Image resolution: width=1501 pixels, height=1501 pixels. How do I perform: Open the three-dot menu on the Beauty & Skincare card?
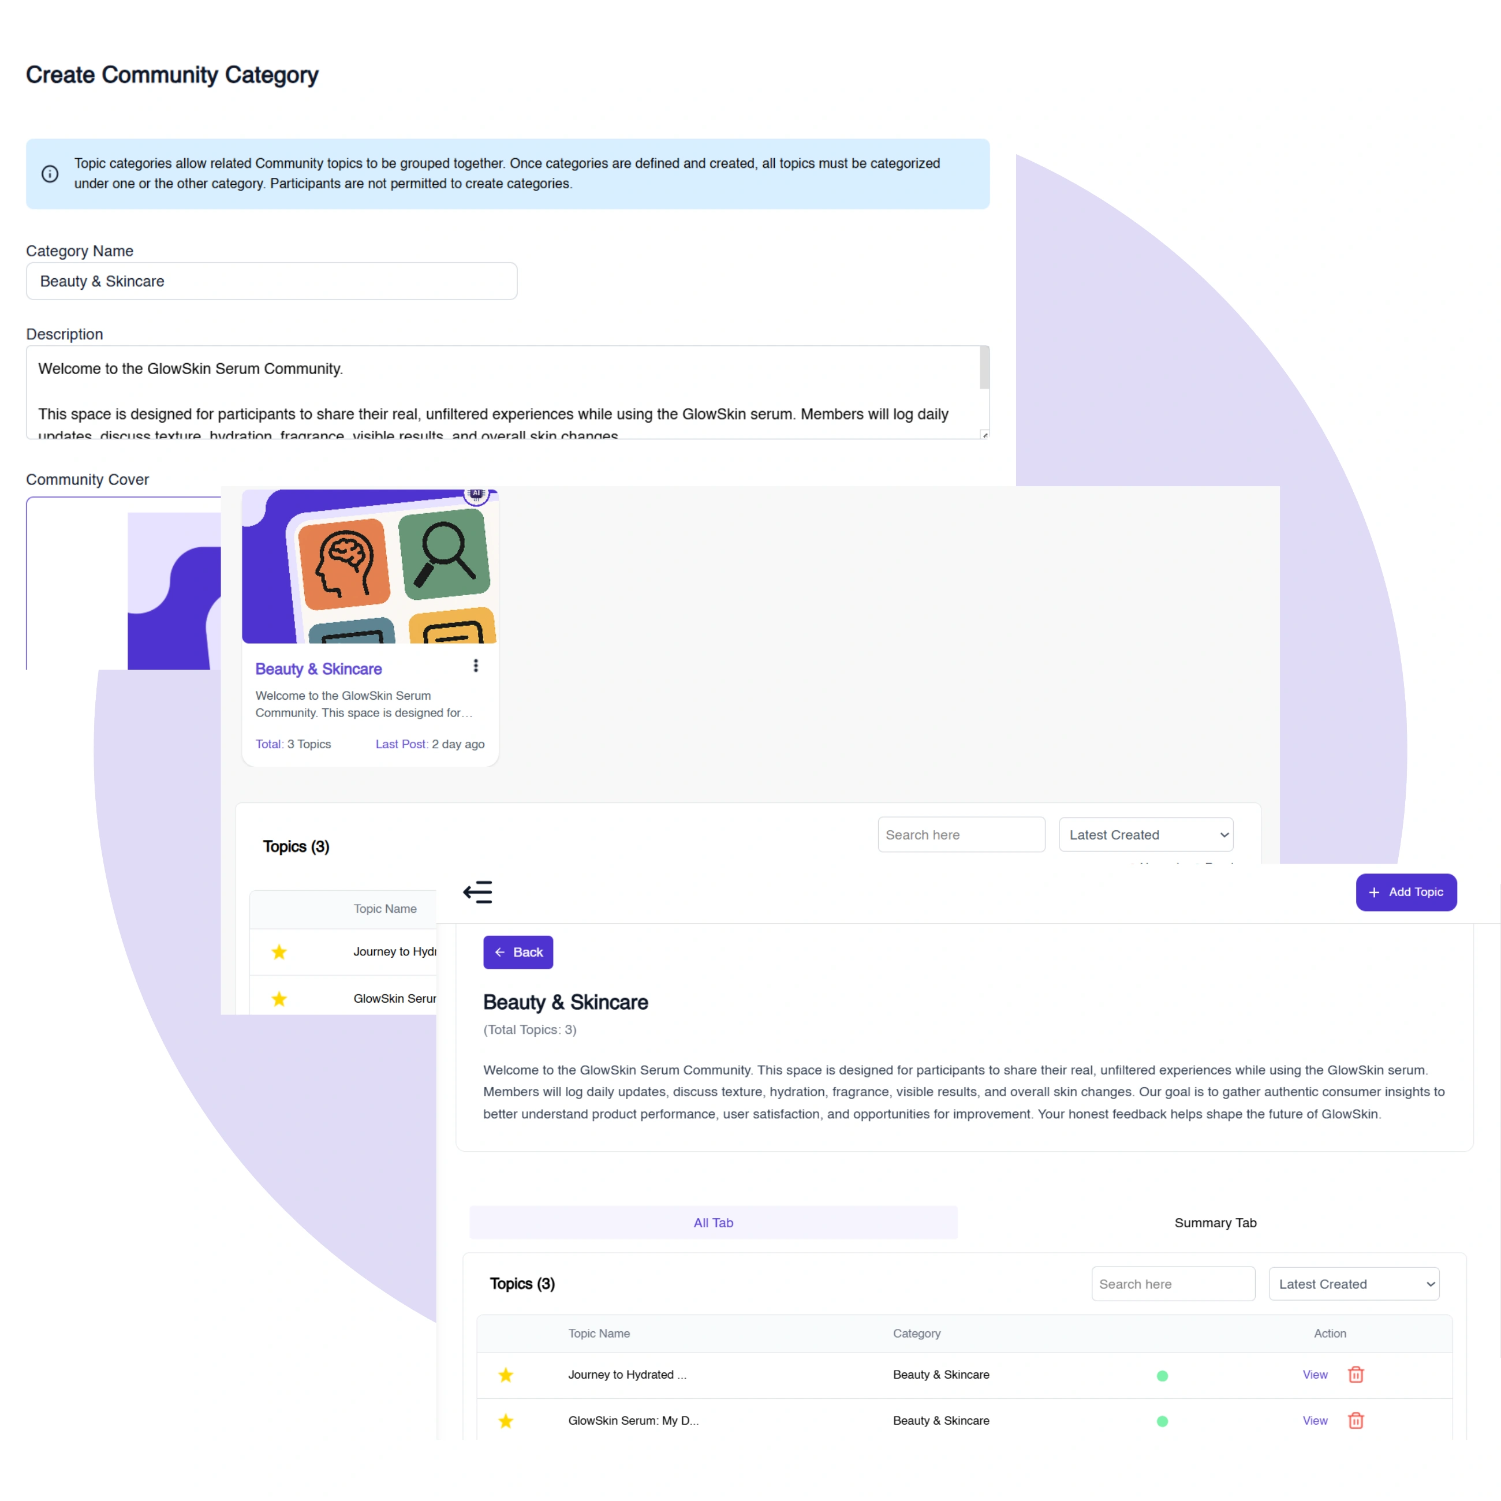[x=476, y=666]
